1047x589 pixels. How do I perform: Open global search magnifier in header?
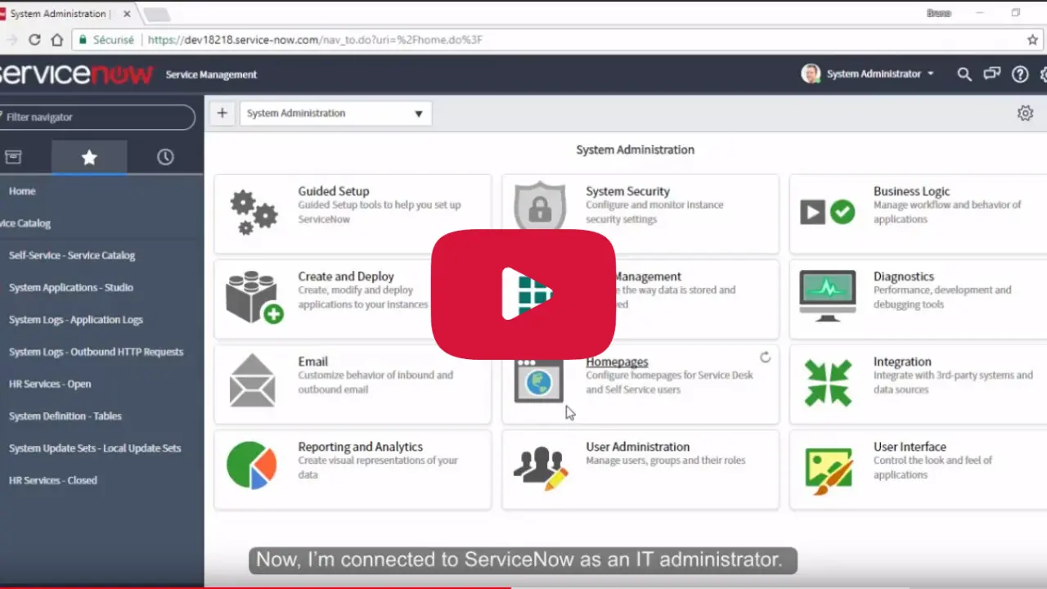click(964, 74)
